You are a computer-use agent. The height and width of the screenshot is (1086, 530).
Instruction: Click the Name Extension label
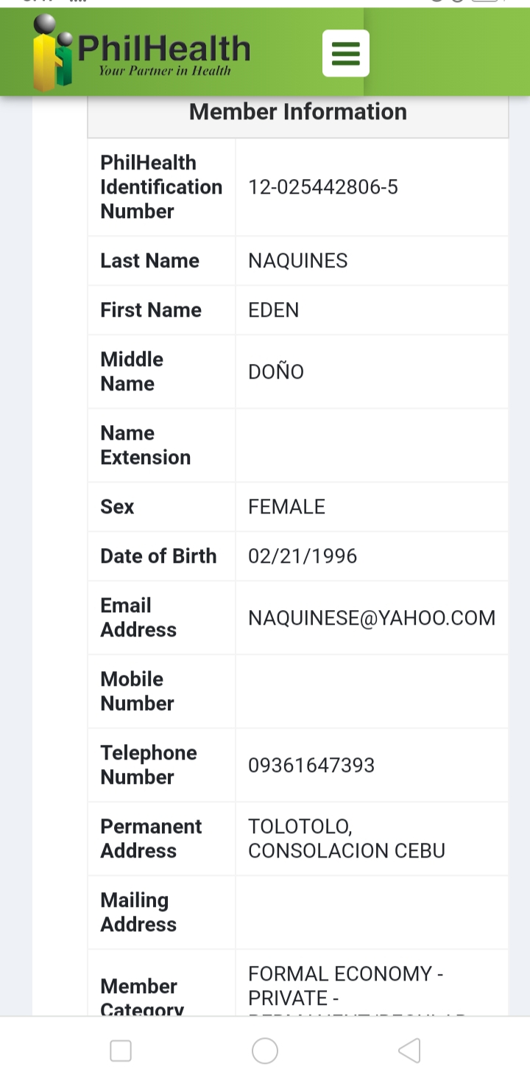(146, 445)
